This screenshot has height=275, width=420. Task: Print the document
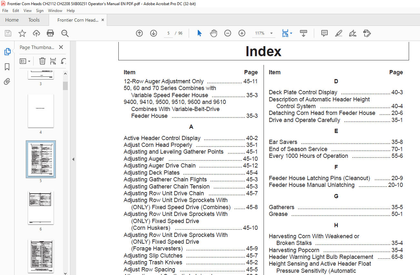50,33
